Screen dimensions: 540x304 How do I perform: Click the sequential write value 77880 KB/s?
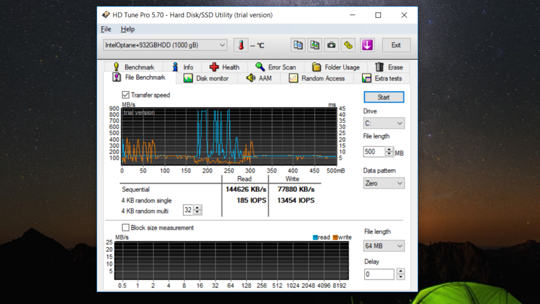click(x=296, y=189)
